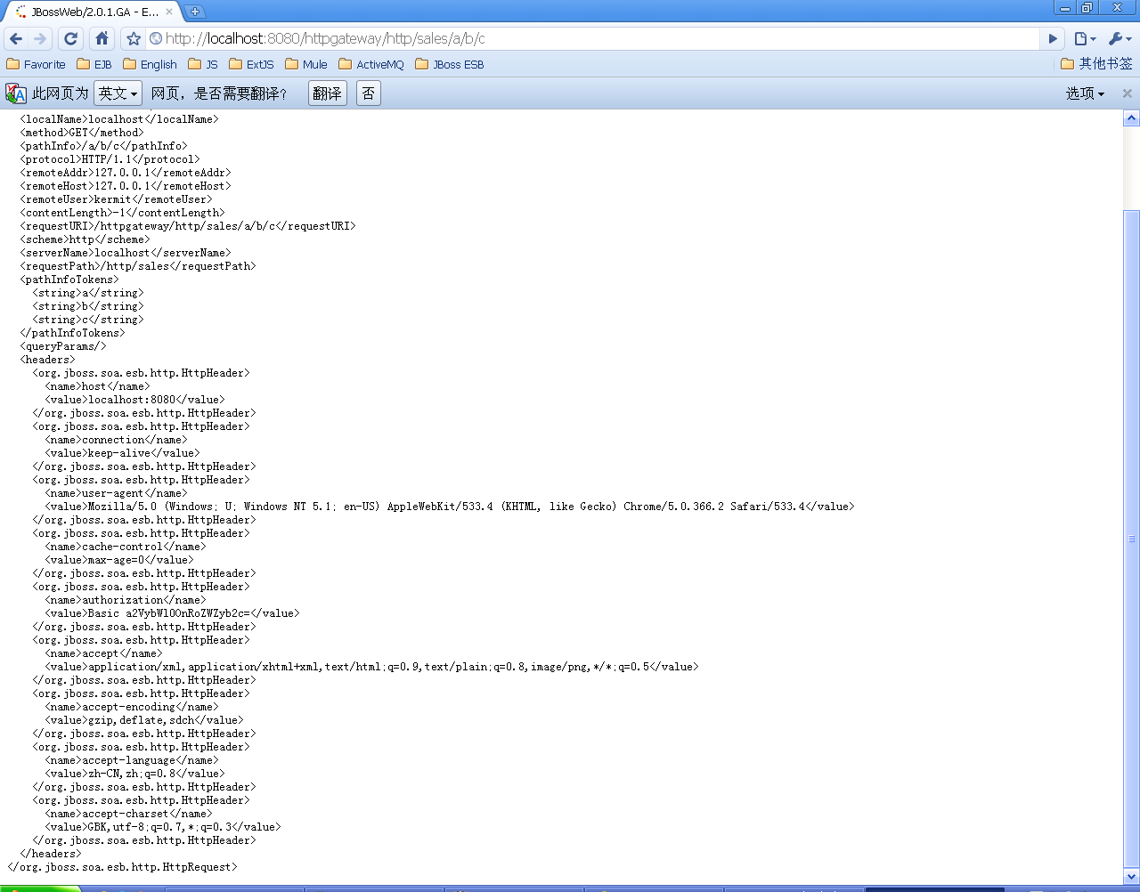Open the Favorite bookmarks folder
The image size is (1140, 892).
tap(36, 64)
